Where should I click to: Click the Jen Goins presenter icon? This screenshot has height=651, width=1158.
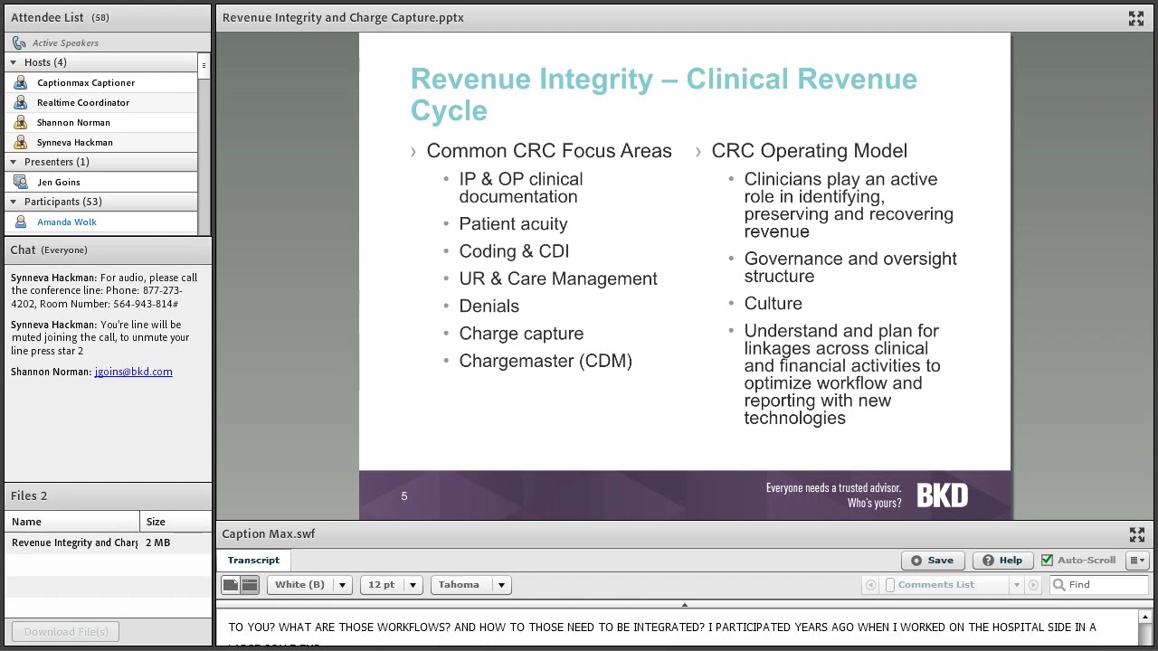21,182
